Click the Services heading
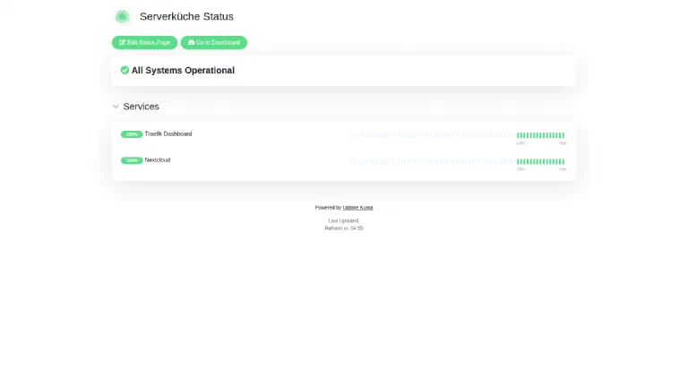Image resolution: width=688 pixels, height=387 pixels. tap(141, 107)
